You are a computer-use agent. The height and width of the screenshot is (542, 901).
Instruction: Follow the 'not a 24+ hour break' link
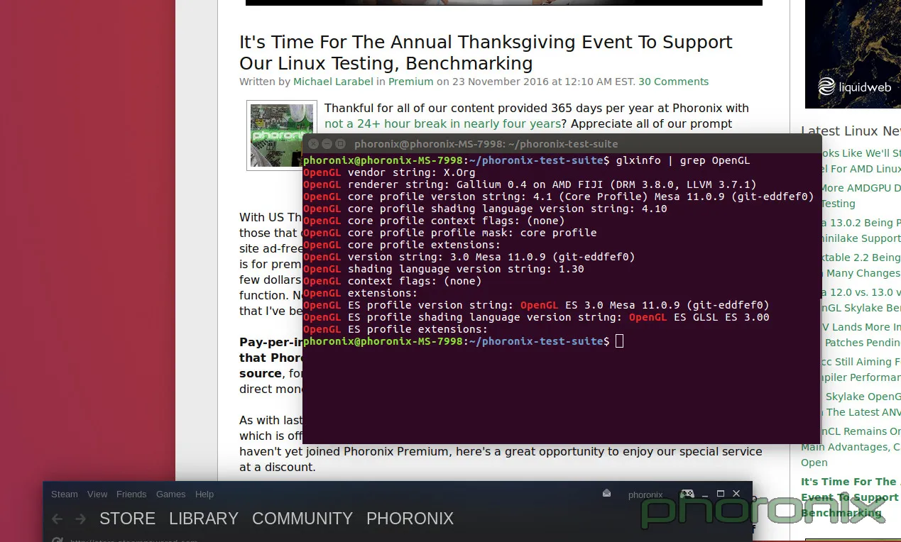[x=442, y=123]
